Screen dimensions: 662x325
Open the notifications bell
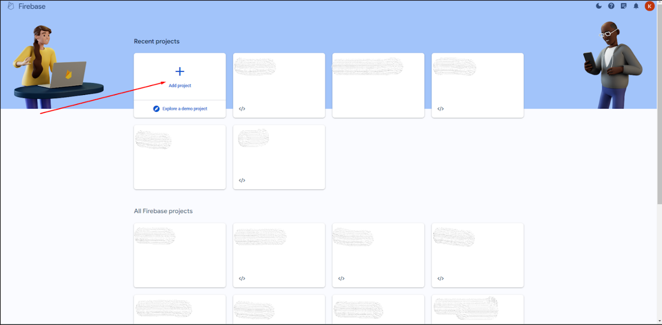click(x=636, y=6)
